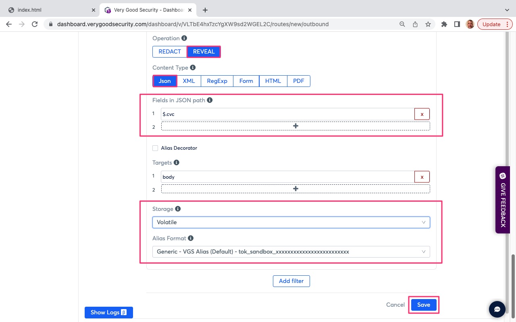Enable the Alias Decorator checkbox
This screenshot has width=516, height=322.
pyautogui.click(x=155, y=148)
